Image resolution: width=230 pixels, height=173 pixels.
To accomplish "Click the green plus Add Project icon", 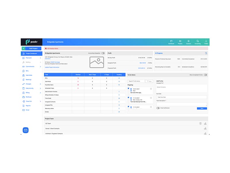I will point(24,48).
